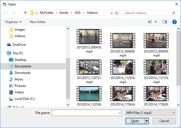
Task: Click the Desktop icon in sidebar
Action: tap(11, 60)
